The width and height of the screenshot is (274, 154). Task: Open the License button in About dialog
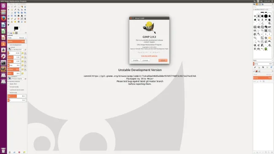pyautogui.click(x=145, y=60)
